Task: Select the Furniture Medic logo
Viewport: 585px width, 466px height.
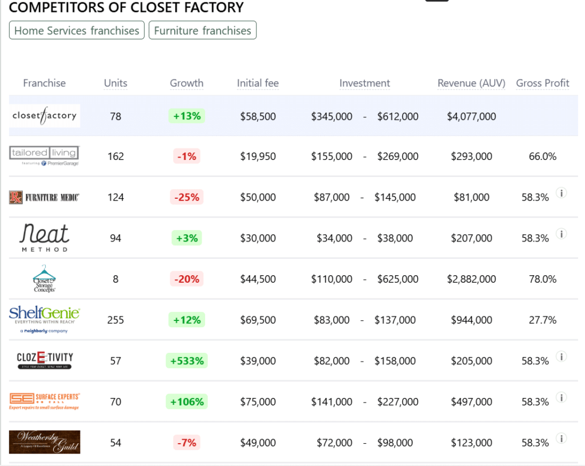Action: coord(45,197)
